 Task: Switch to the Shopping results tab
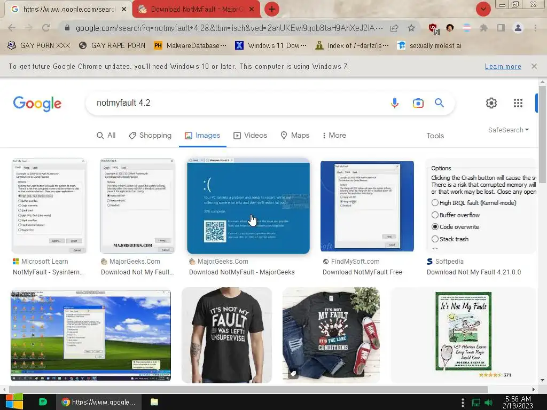tap(150, 135)
